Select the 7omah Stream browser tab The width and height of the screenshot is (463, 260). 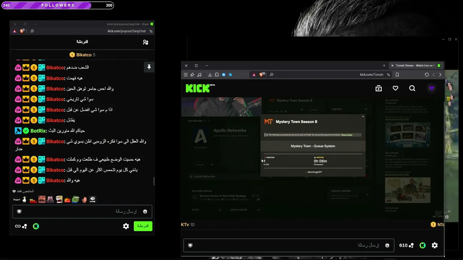click(416, 66)
